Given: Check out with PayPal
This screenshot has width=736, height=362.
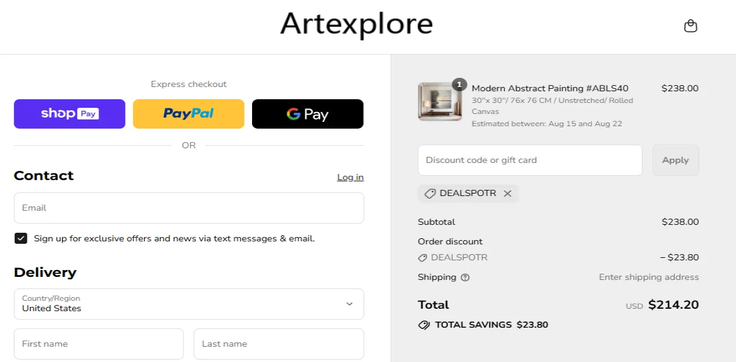Looking at the screenshot, I should pos(188,113).
